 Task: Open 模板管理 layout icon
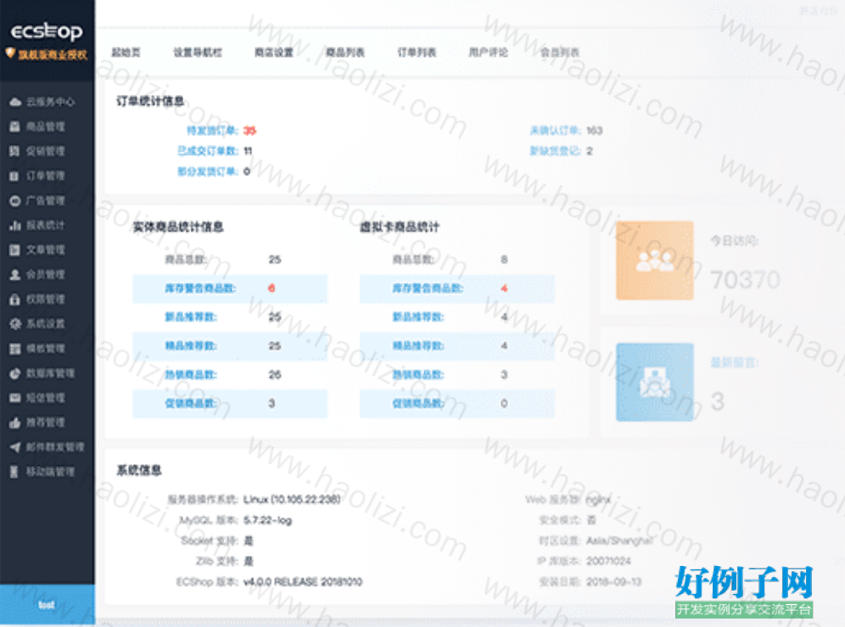(15, 348)
